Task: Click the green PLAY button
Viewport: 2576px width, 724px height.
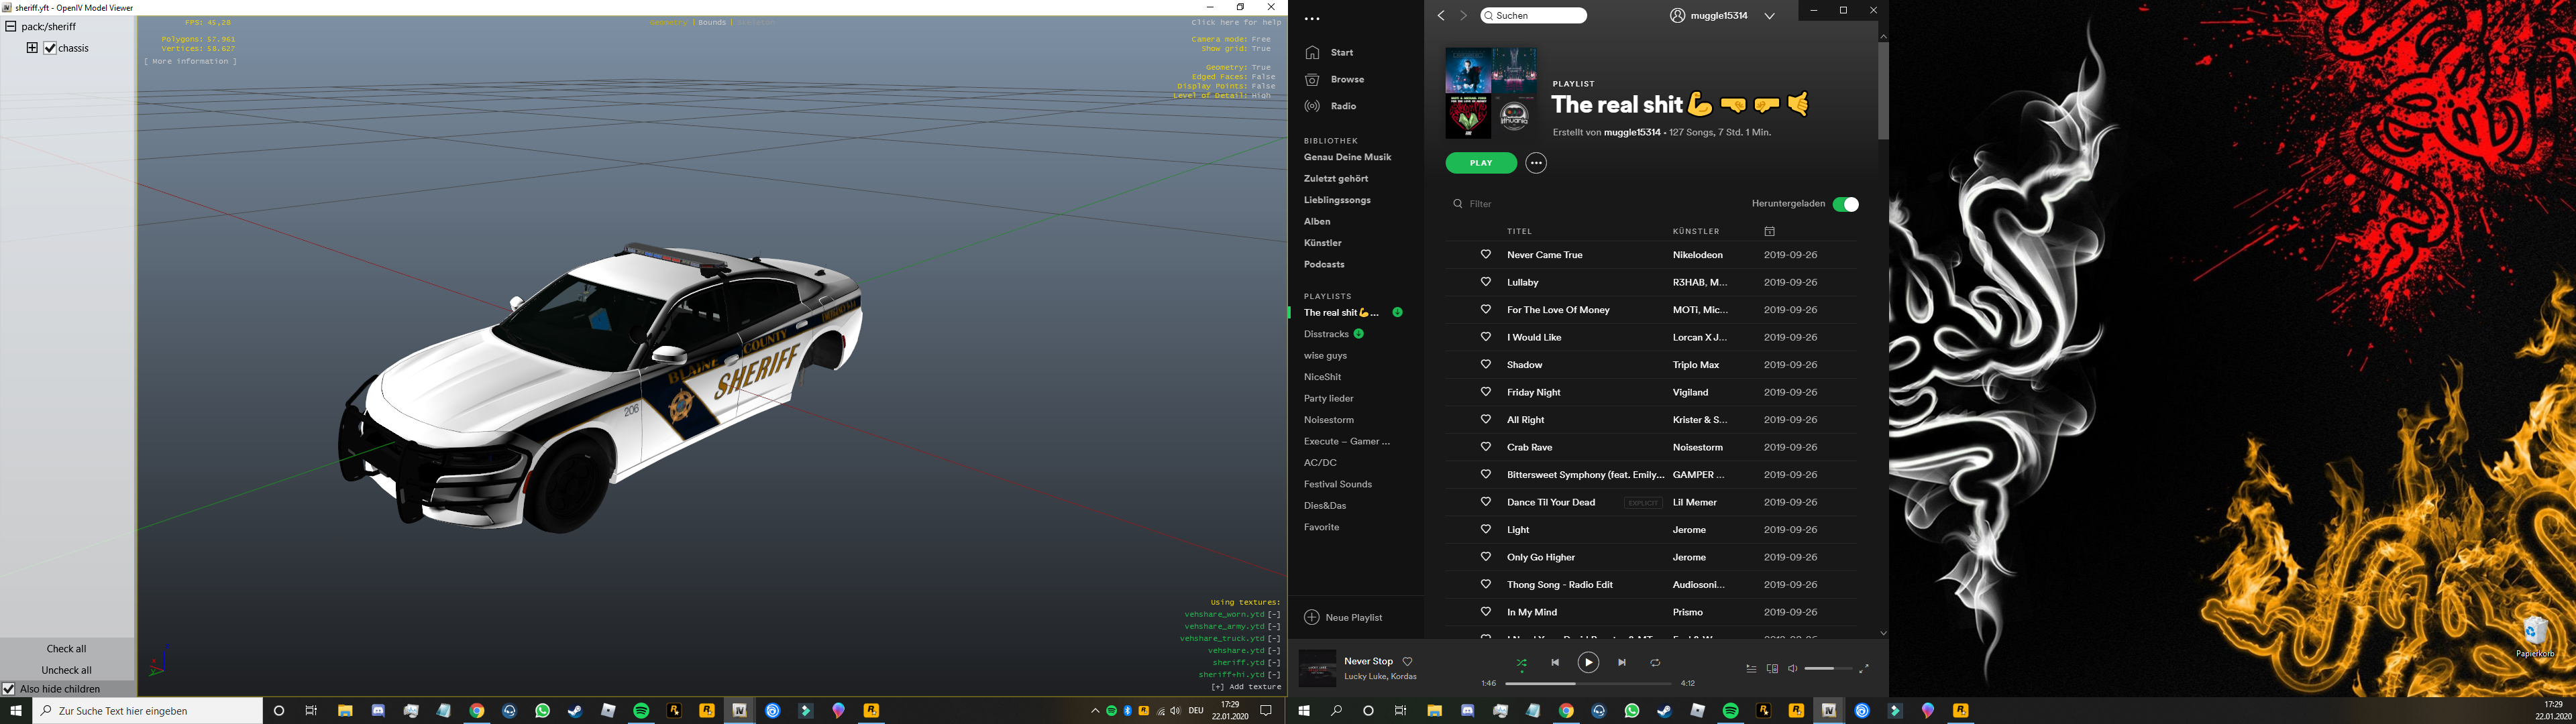Action: point(1481,163)
